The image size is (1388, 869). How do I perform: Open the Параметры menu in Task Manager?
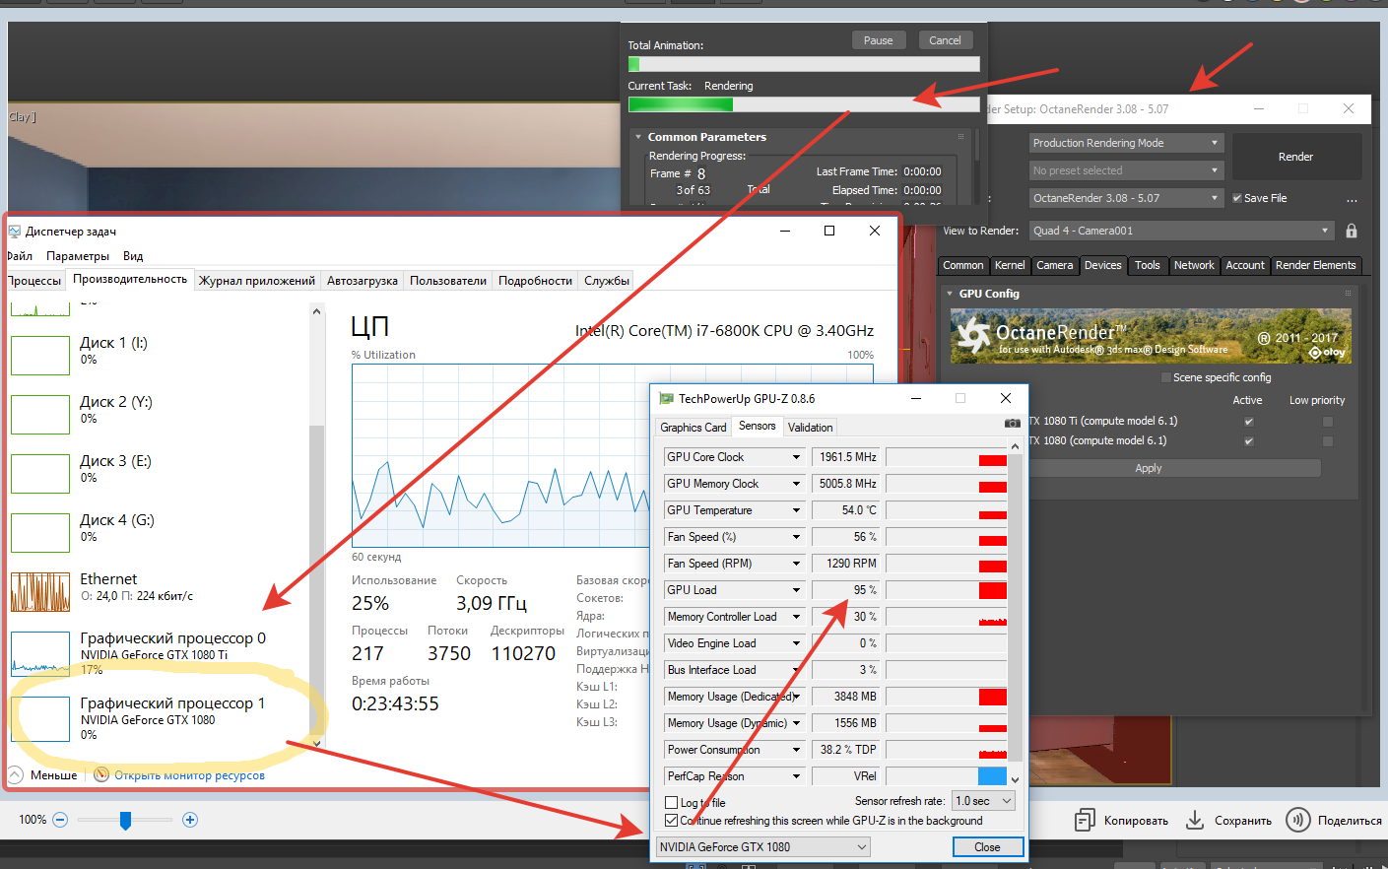point(78,256)
